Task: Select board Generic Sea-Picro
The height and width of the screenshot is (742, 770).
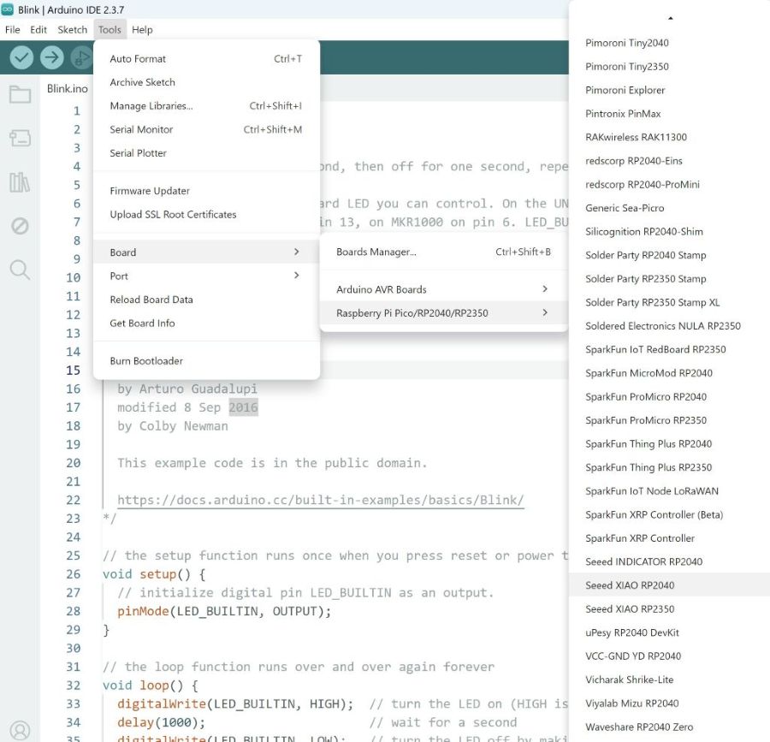Action: 669,208
